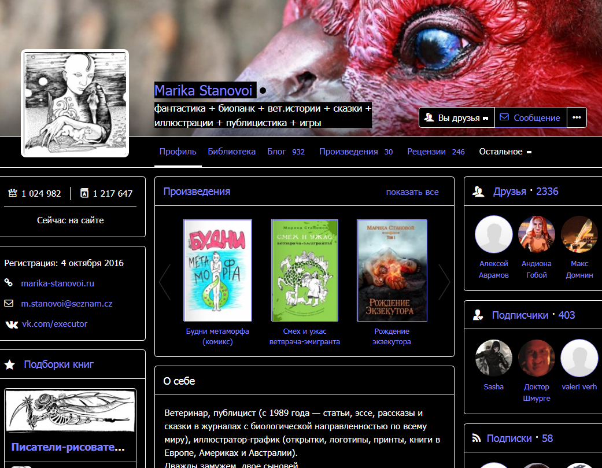The height and width of the screenshot is (468, 602).
Task: Click the Смех и ужас ветврача-эмигранта title
Action: [x=304, y=336]
